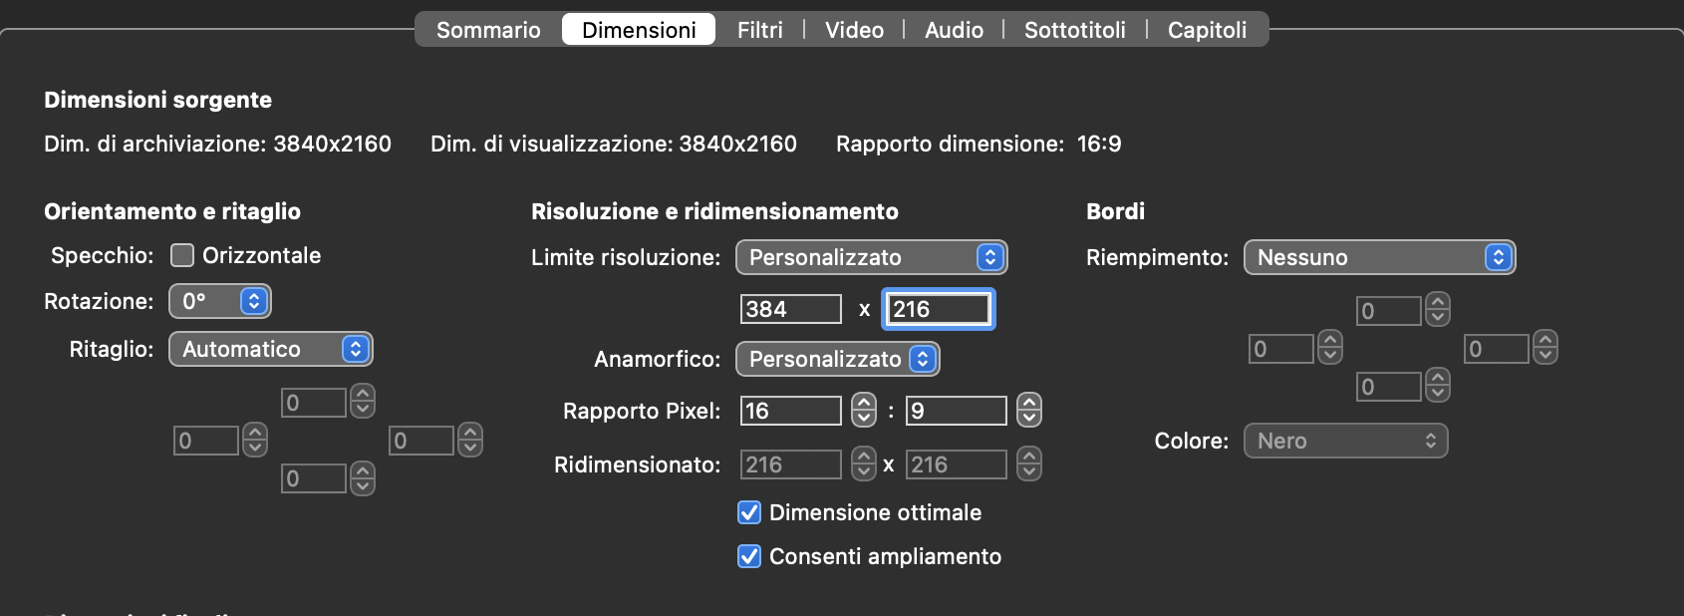Click the Risoluzione e ridimensionamento heading
The height and width of the screenshot is (616, 1684).
[x=714, y=211]
